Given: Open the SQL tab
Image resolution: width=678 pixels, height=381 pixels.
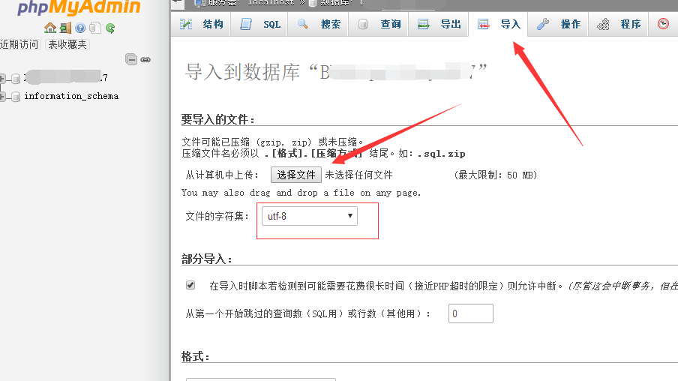Looking at the screenshot, I should click(261, 24).
